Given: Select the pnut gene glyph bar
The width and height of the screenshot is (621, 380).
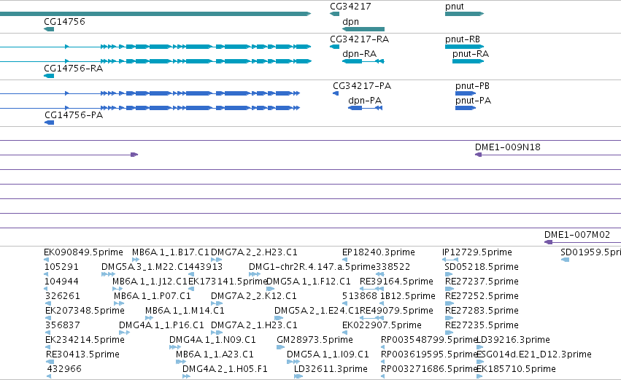Looking at the screenshot, I should [x=464, y=14].
